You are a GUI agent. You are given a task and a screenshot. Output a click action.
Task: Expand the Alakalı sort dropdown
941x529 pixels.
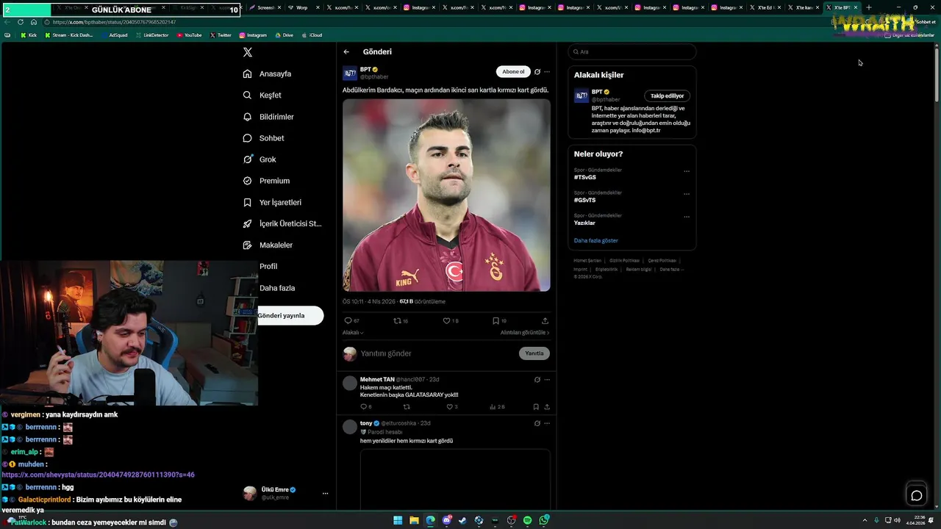pos(353,333)
